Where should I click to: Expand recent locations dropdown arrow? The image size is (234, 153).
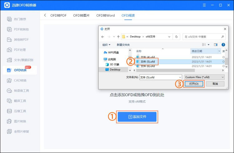[x=114, y=37]
